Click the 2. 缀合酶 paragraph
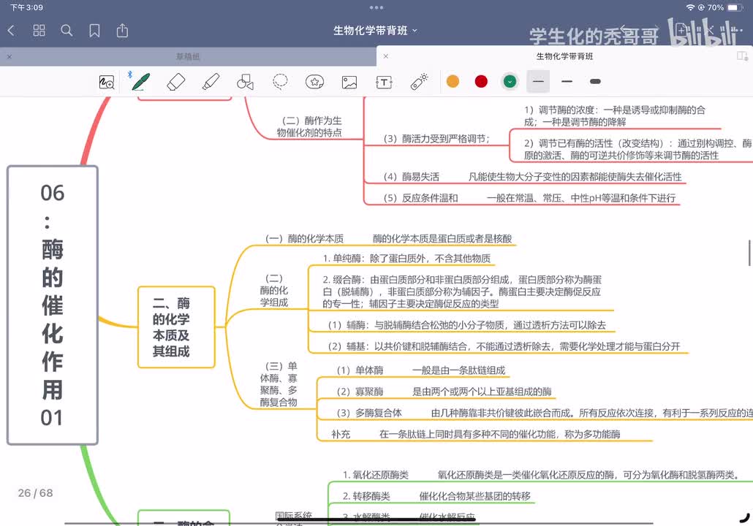 [462, 291]
